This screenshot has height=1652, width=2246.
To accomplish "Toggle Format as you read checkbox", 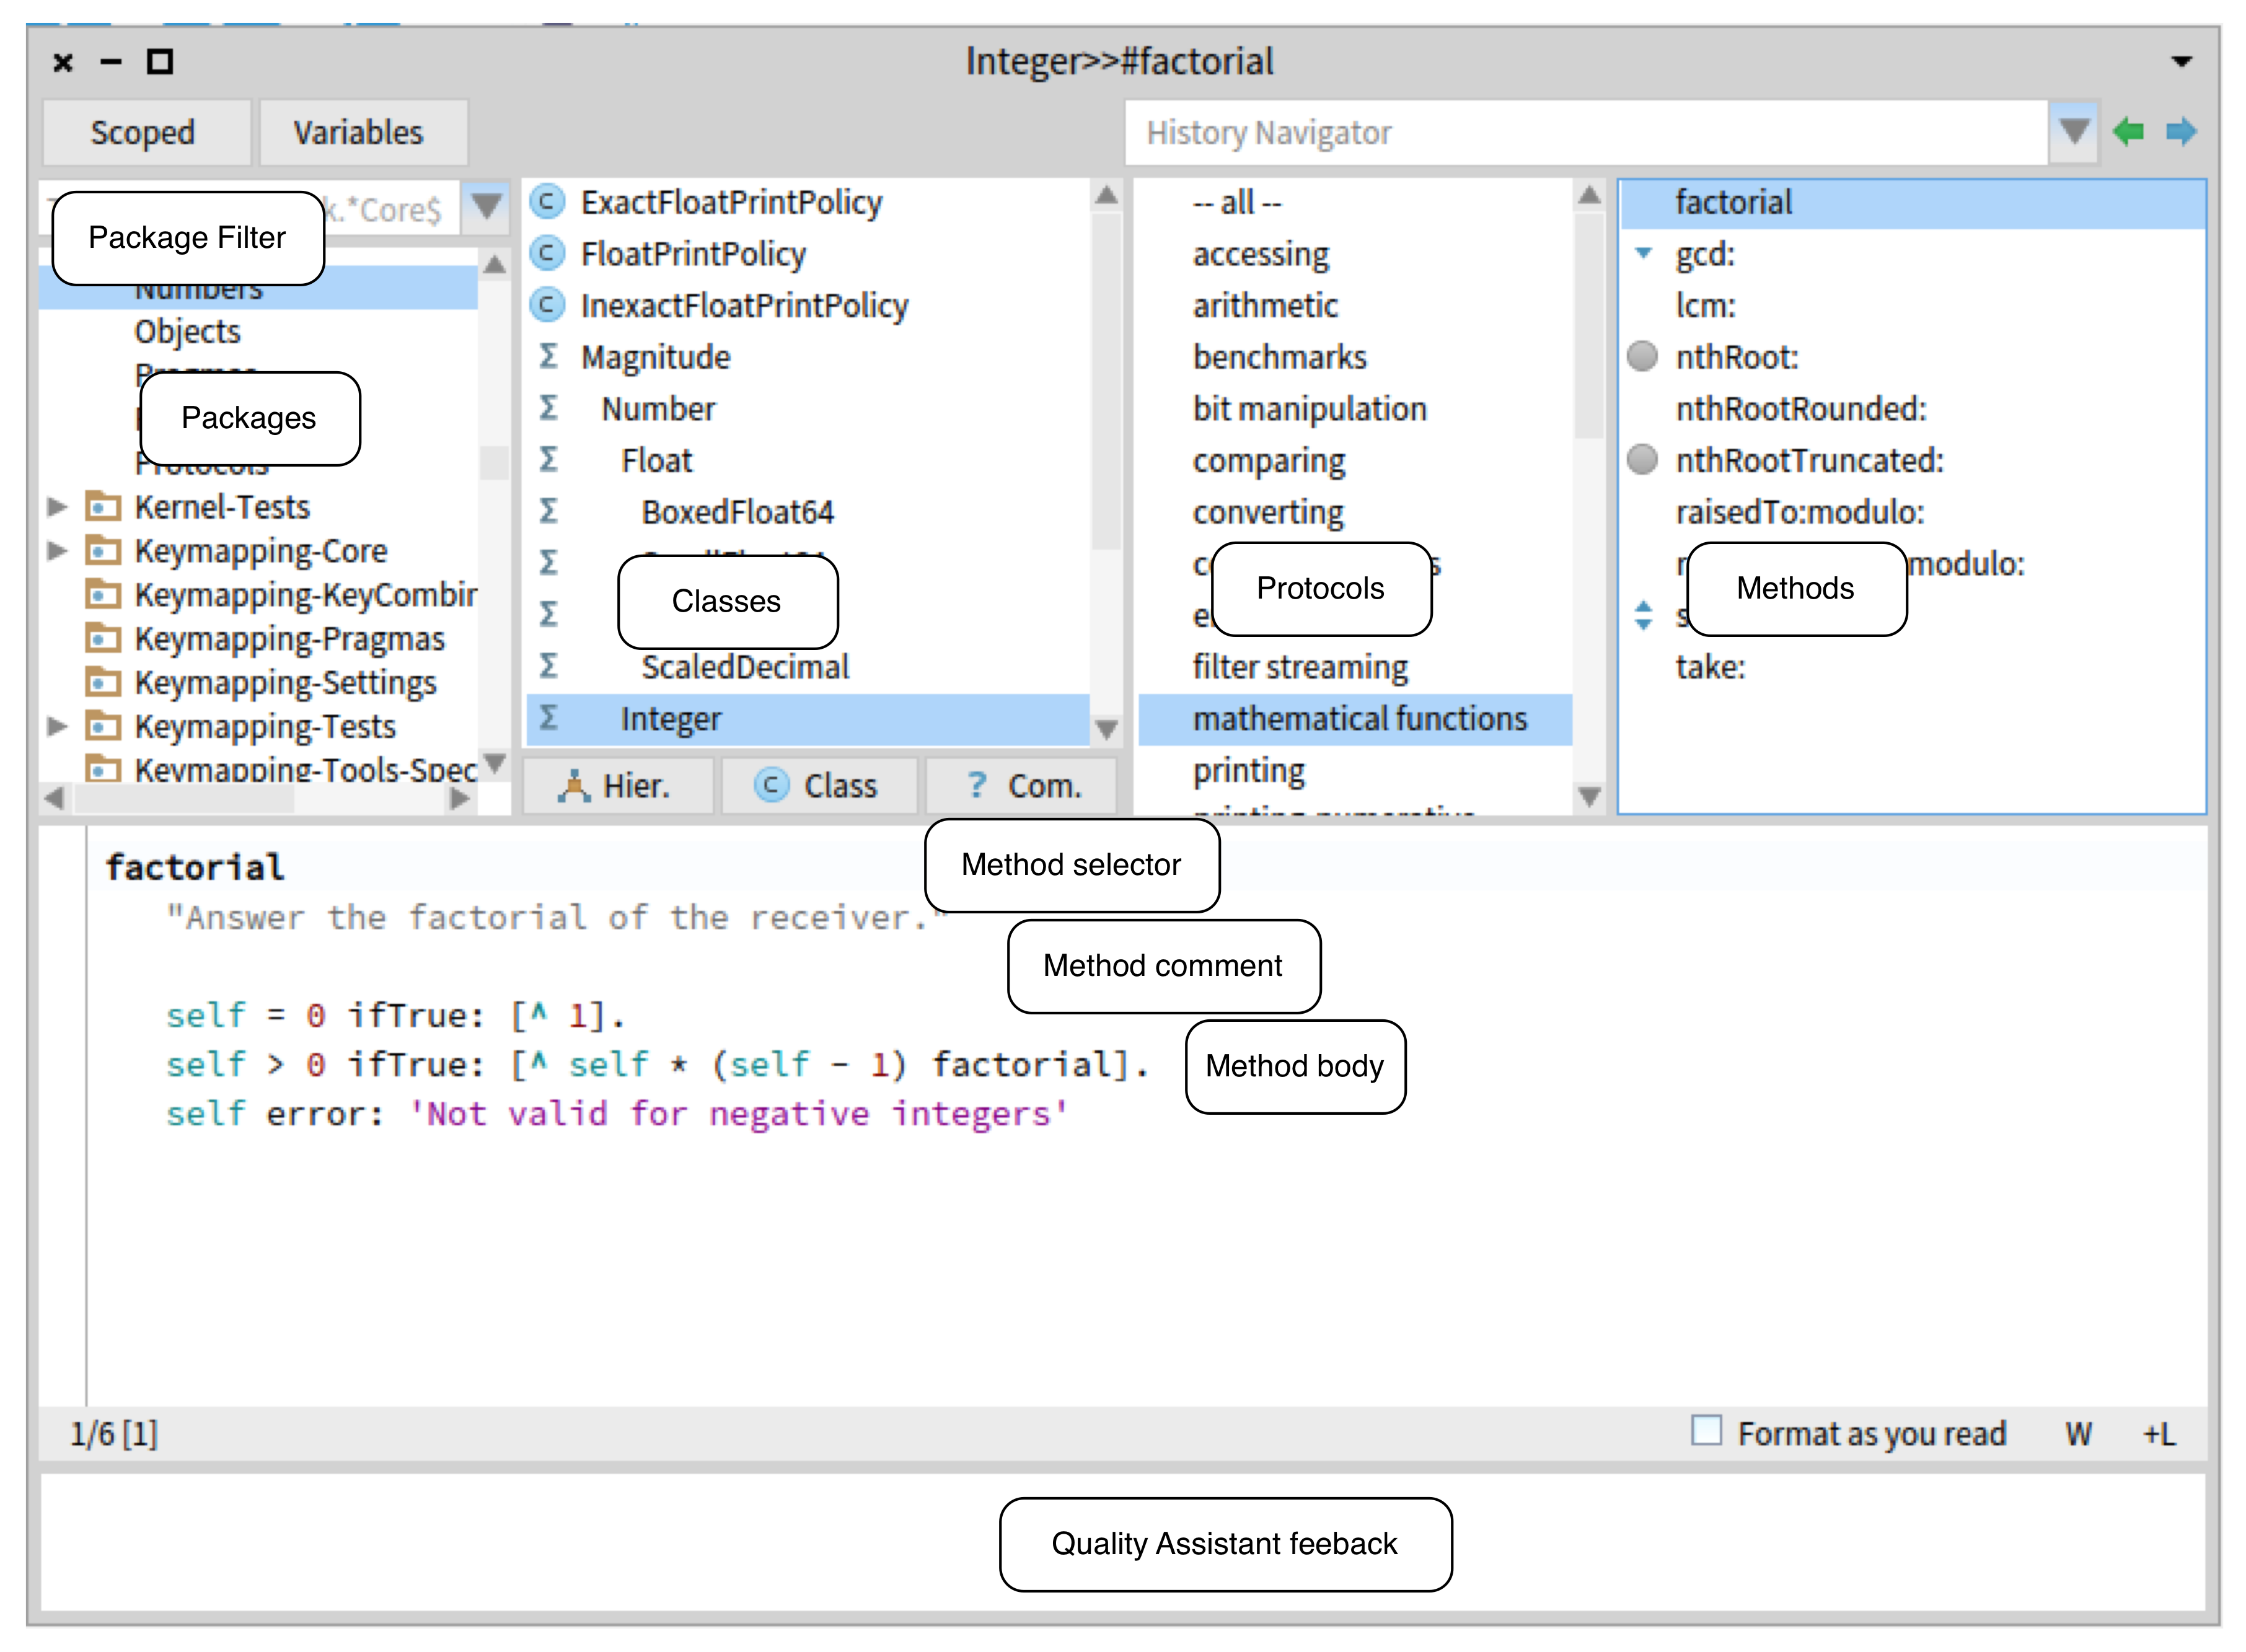I will coord(1706,1431).
